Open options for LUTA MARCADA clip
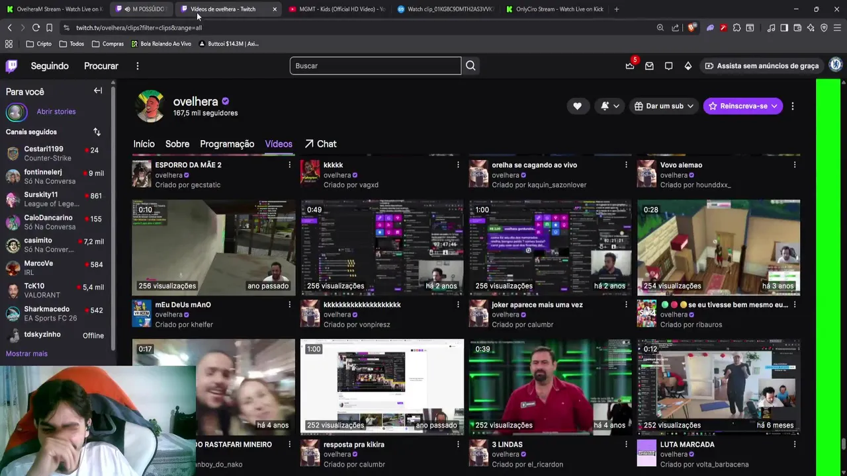 coord(795,444)
